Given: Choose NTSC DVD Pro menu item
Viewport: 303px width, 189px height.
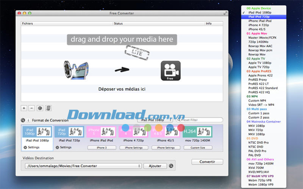Looking at the screenshot, I should click(264, 143).
